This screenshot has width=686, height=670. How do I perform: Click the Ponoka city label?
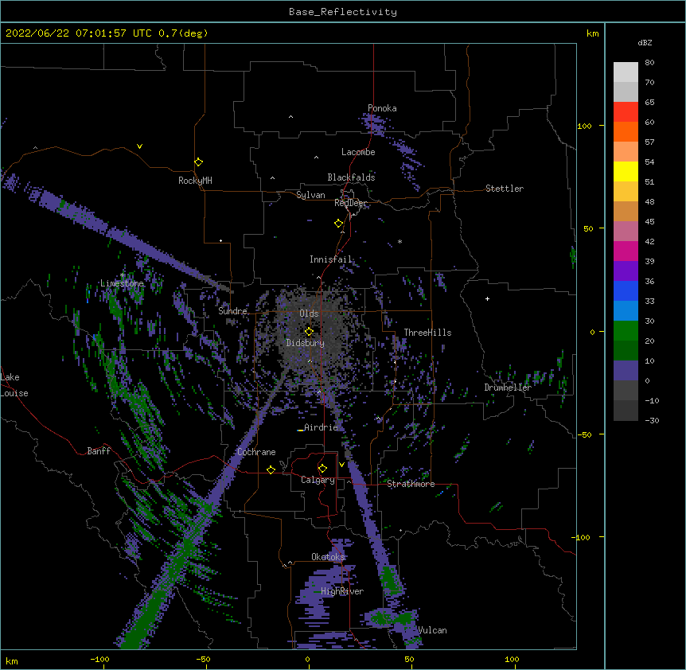(x=382, y=108)
